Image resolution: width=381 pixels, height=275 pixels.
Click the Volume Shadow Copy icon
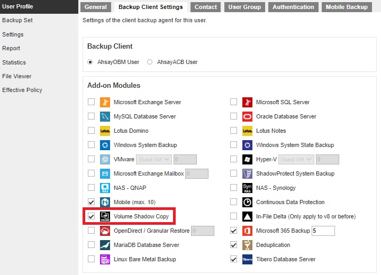105,216
